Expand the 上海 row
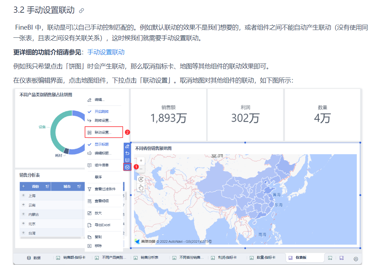Screen dimensions: 386x265 pos(23,195)
